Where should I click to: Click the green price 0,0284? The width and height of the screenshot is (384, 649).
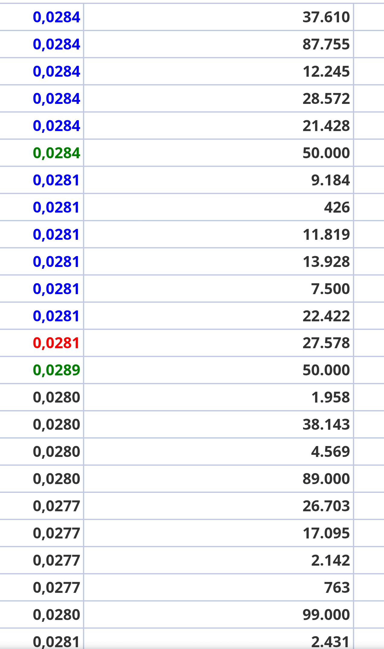(56, 153)
